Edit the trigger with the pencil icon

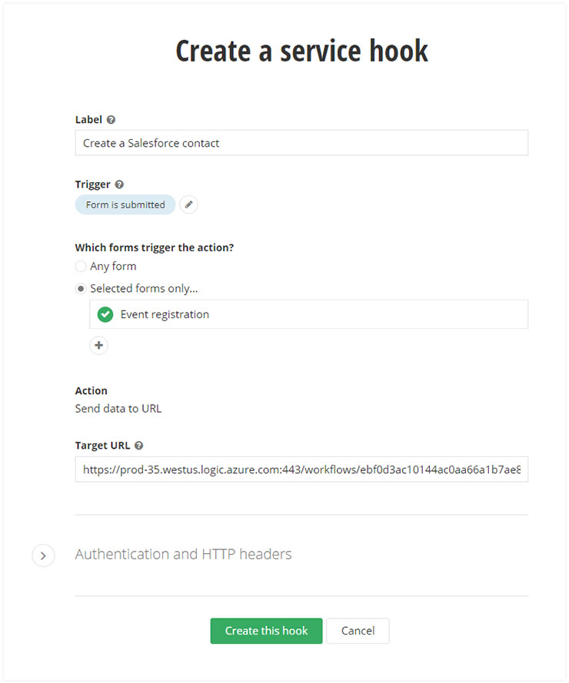189,205
